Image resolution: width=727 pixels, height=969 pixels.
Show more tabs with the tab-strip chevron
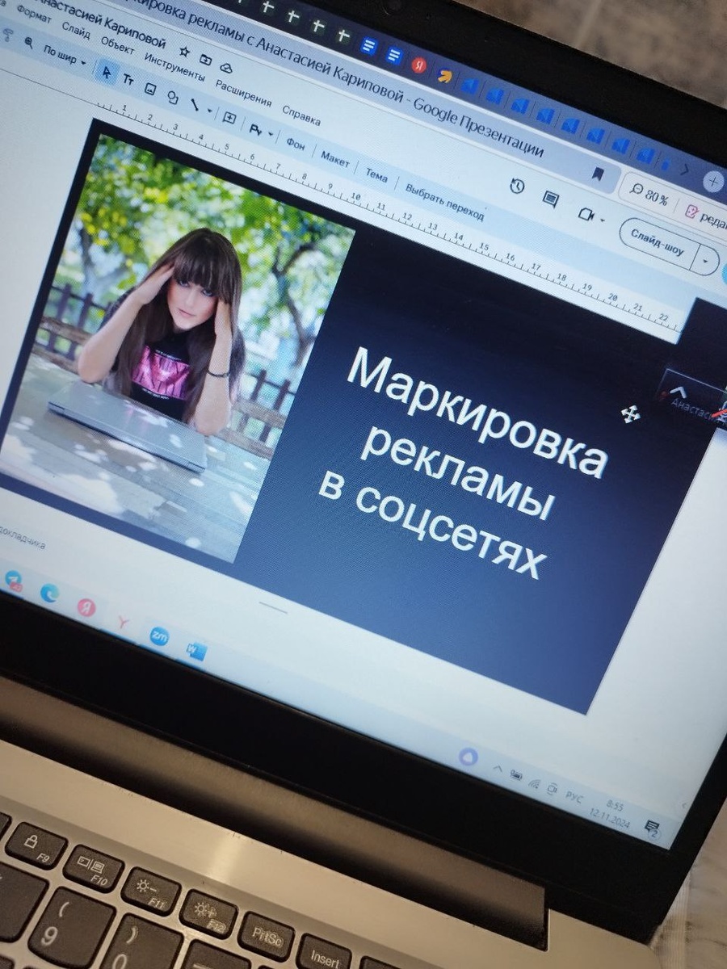click(x=686, y=169)
